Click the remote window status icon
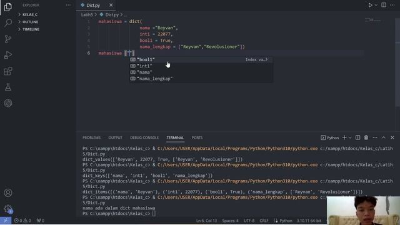Screen dimensions: 400x225 pos(6,221)
